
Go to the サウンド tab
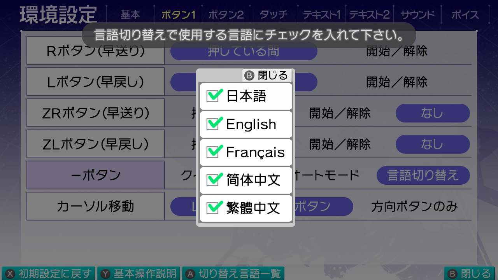417,15
